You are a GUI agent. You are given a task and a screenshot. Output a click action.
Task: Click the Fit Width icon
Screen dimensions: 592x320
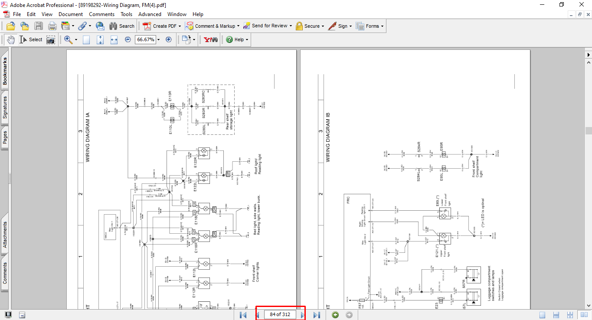click(114, 39)
